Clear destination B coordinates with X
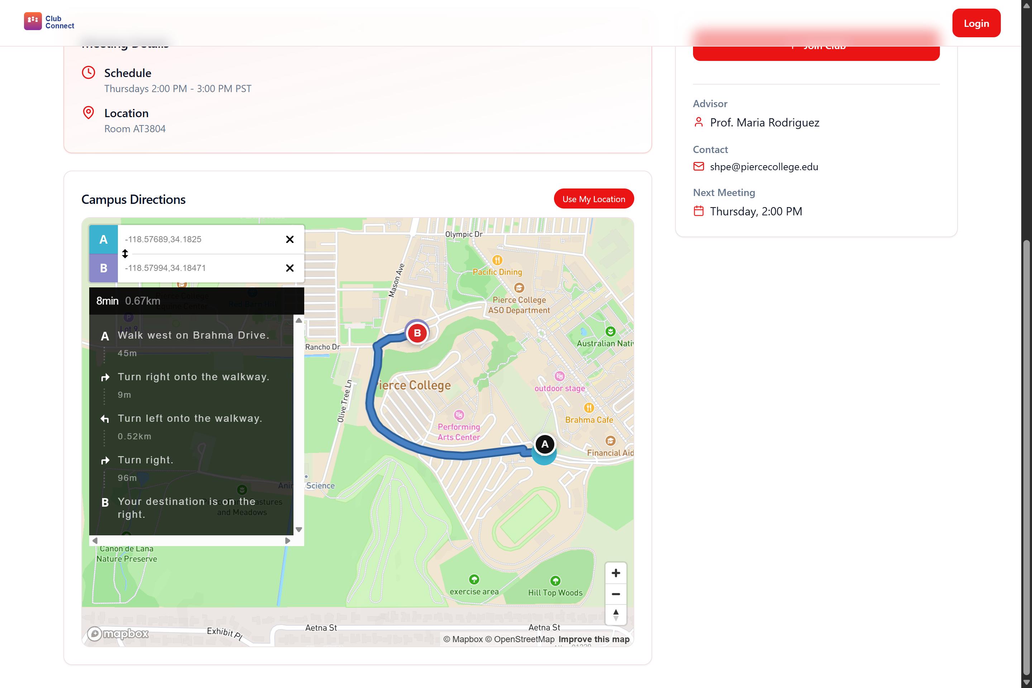 click(290, 268)
